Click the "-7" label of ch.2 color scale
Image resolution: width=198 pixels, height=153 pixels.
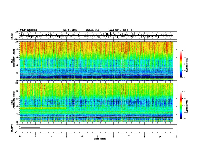pyautogui.click(x=184, y=119)
